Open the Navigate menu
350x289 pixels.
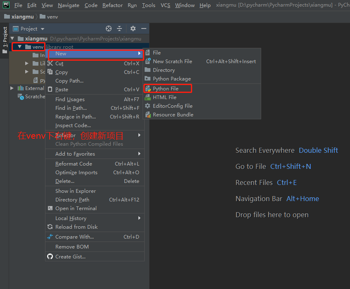click(69, 5)
